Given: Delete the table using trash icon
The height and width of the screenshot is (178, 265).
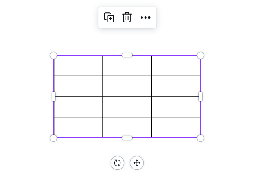Looking at the screenshot, I should [x=127, y=18].
